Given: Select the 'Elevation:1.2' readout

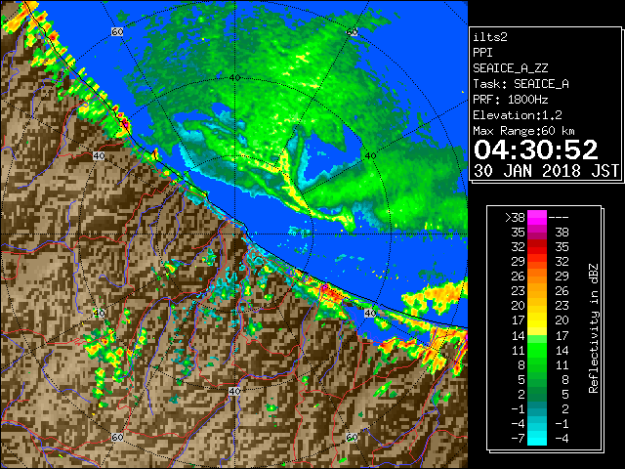Looking at the screenshot, I should click(518, 115).
